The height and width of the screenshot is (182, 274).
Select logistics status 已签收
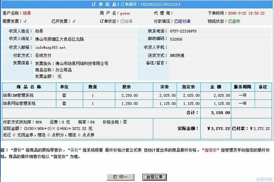234,21
